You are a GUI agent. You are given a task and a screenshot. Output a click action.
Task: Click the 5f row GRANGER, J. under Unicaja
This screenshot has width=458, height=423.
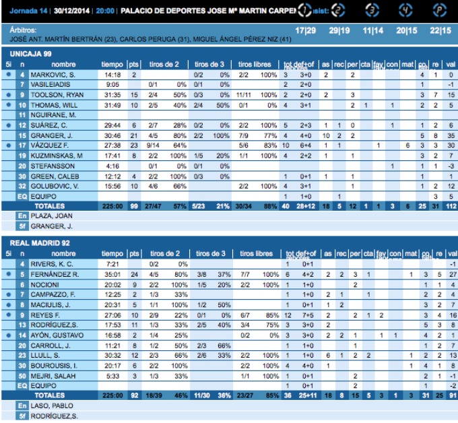point(51,226)
